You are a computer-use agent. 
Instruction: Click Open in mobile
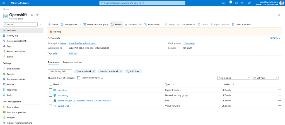(241, 24)
